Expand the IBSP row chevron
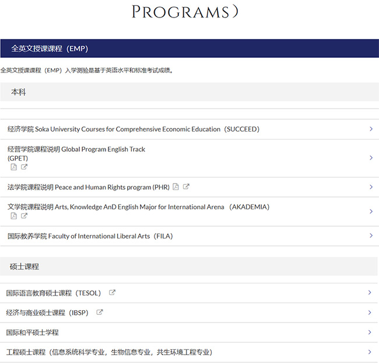The width and height of the screenshot is (379, 364). 370,313
